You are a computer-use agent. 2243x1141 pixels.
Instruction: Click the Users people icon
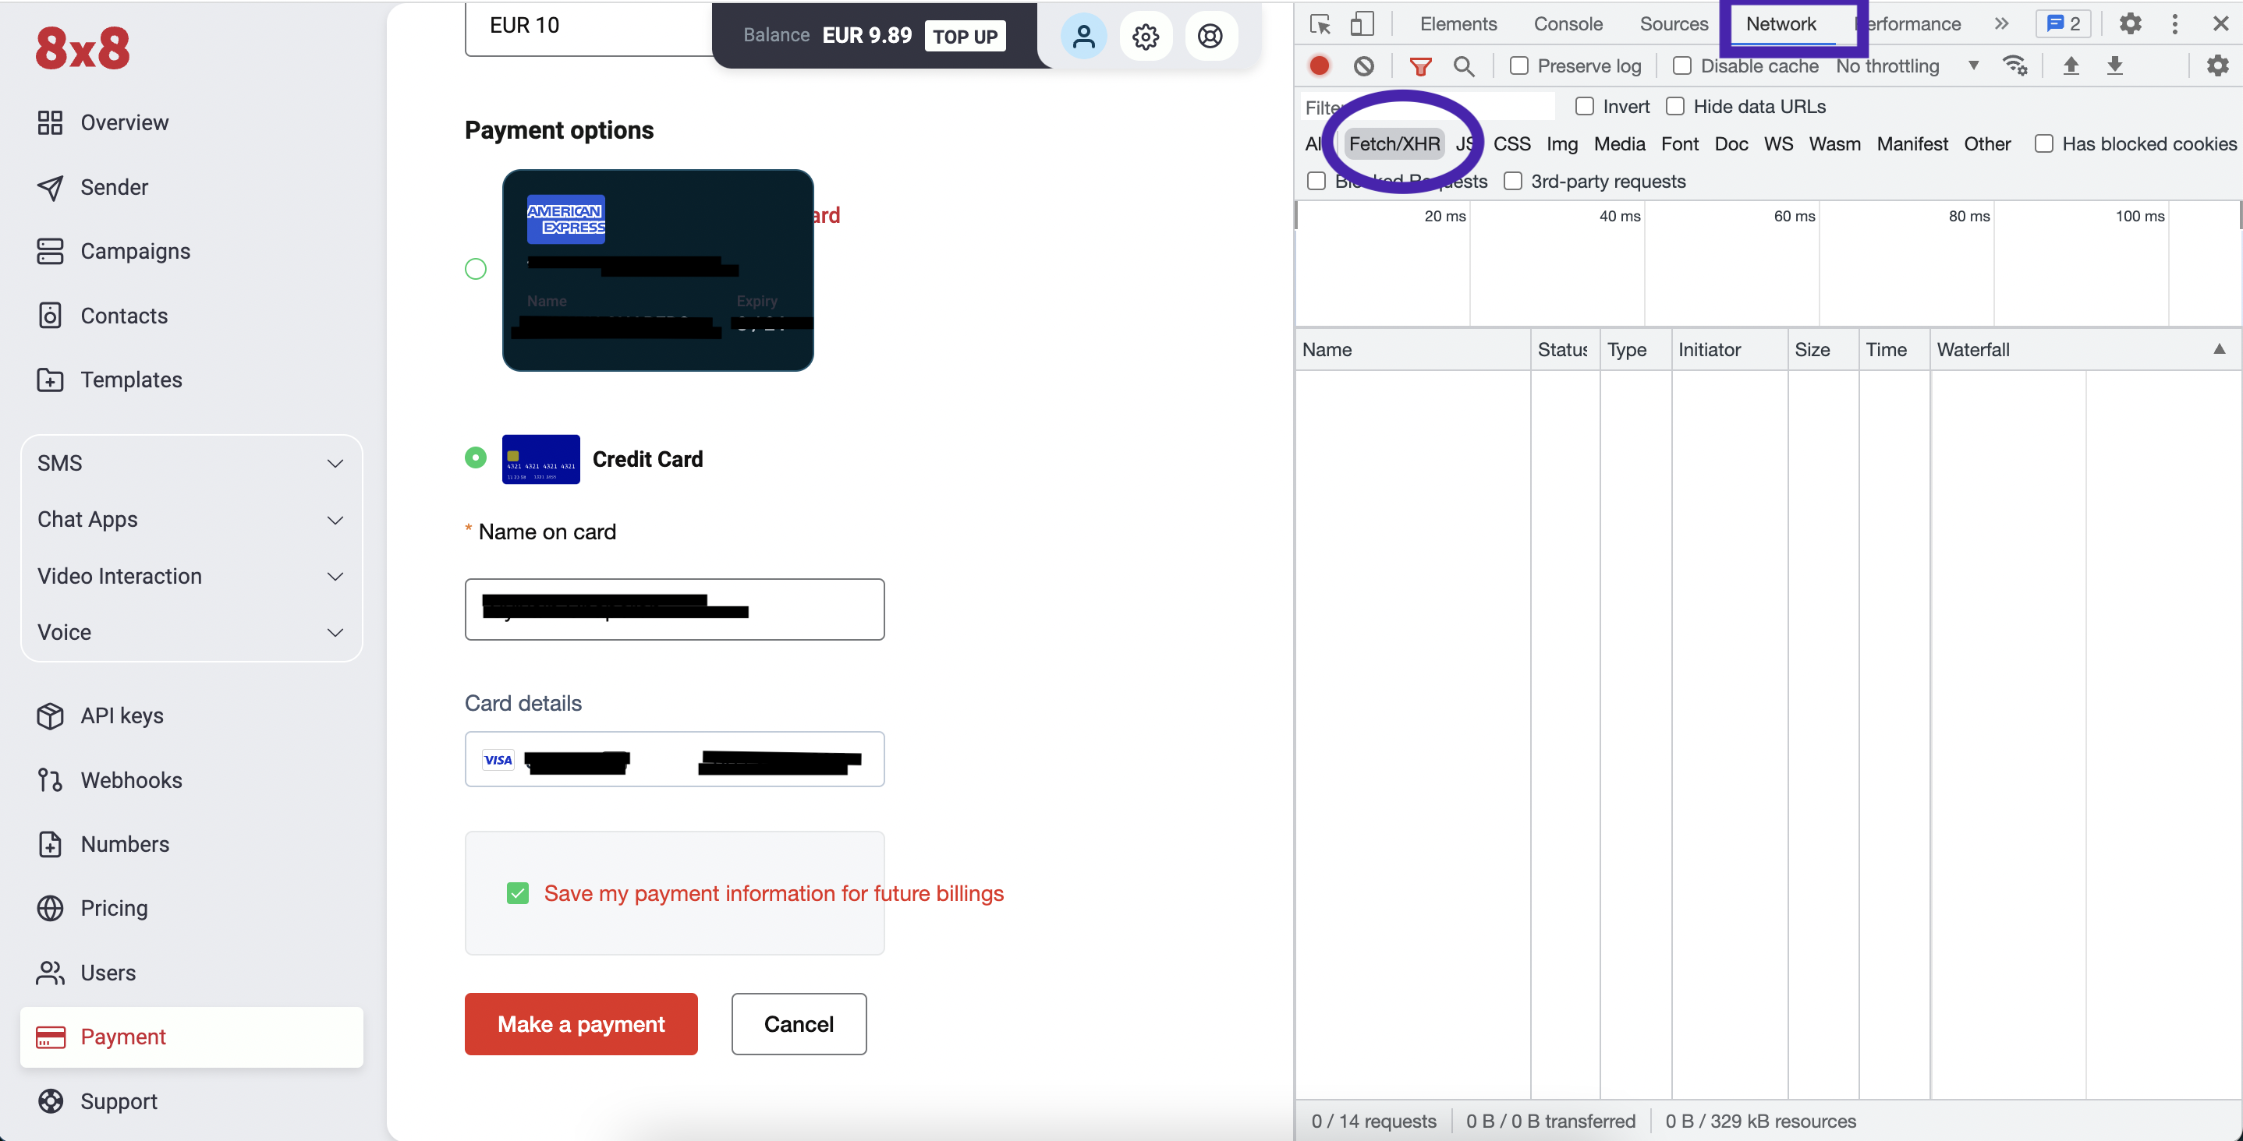click(x=50, y=972)
